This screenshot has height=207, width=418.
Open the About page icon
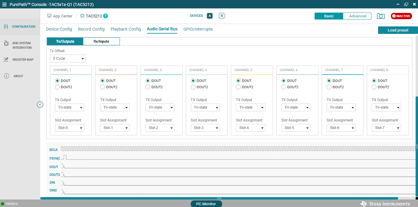pyautogui.click(x=6, y=76)
